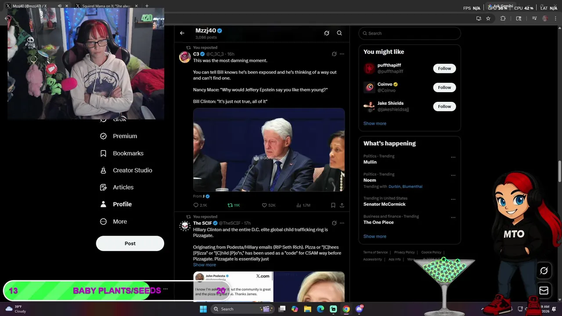The image size is (562, 316).
Task: Open trending topic Senator McCormick
Action: [x=385, y=204]
